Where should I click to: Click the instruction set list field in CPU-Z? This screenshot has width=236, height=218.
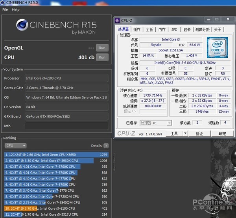[185, 81]
